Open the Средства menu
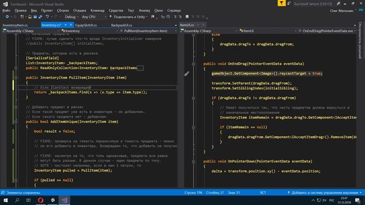The height and width of the screenshot is (205, 365). (116, 10)
